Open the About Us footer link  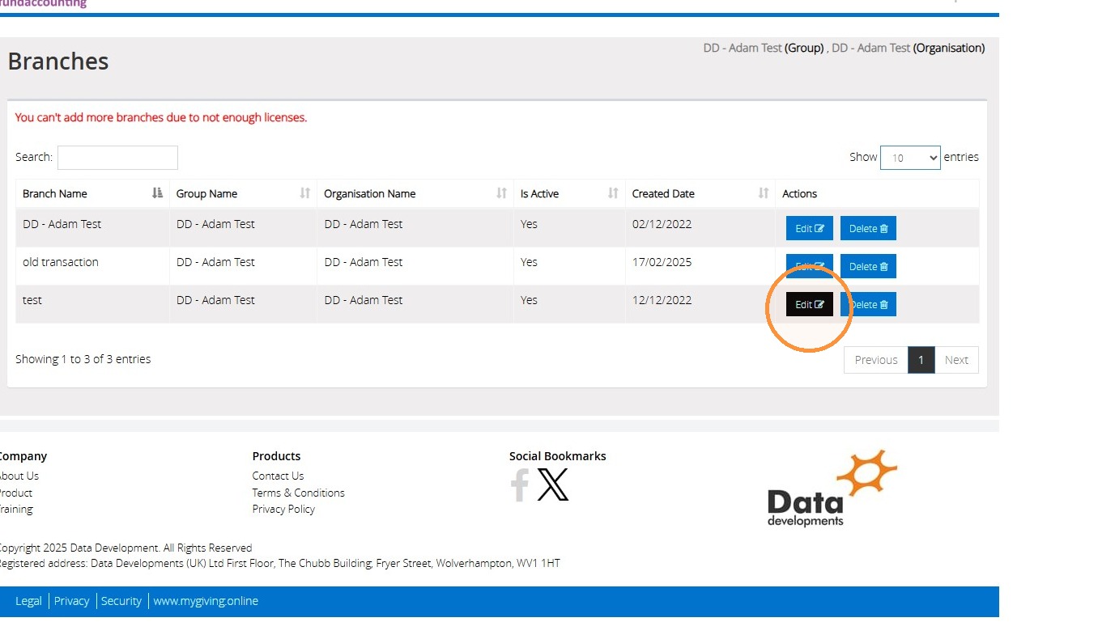pos(18,476)
